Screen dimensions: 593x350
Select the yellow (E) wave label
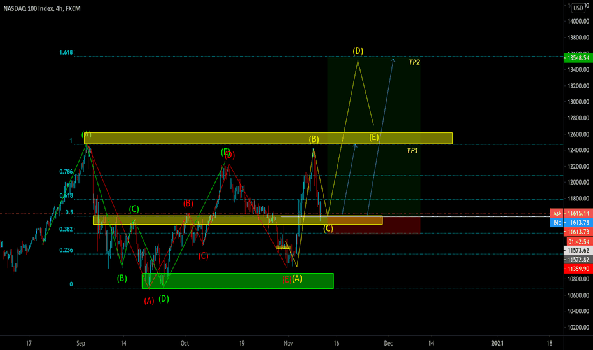(x=373, y=137)
